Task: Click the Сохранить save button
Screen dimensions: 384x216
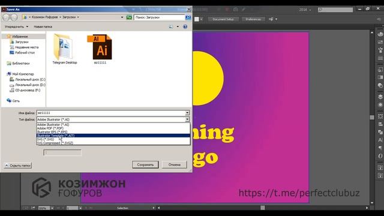Action: pos(145,164)
